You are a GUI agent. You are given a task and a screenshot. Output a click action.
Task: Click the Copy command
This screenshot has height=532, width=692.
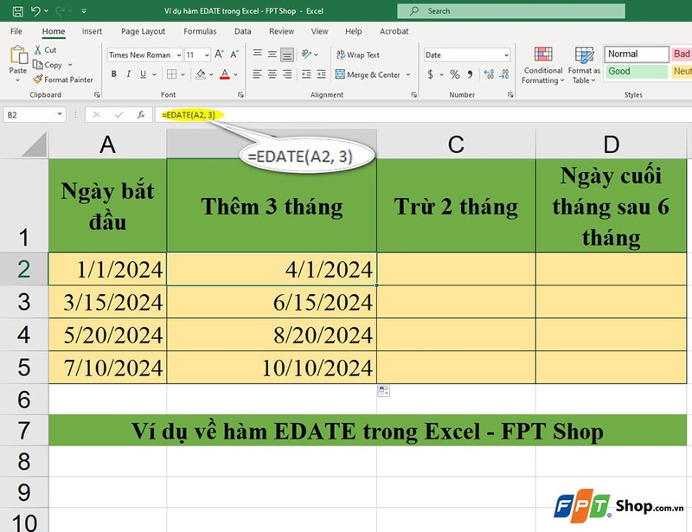click(x=48, y=65)
